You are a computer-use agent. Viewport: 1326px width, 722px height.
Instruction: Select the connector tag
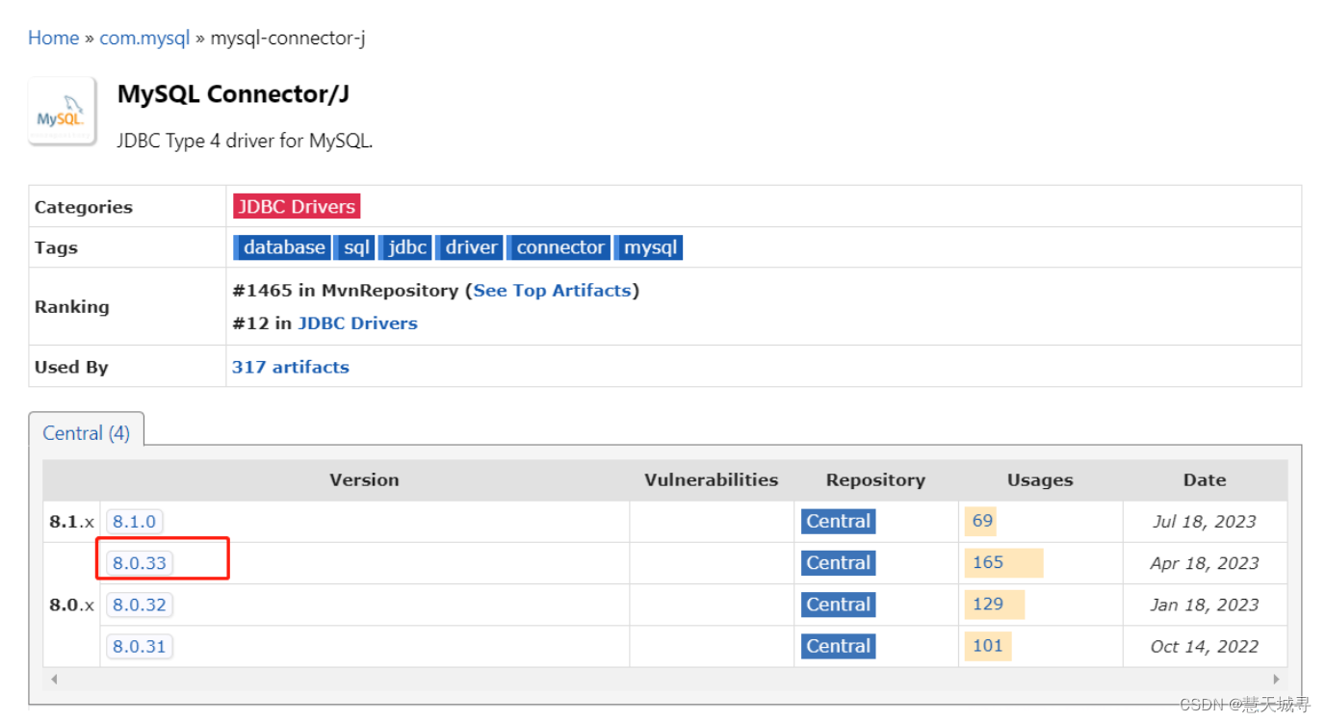click(559, 247)
